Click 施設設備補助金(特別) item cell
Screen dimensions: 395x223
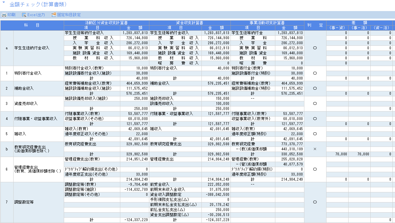(253, 88)
